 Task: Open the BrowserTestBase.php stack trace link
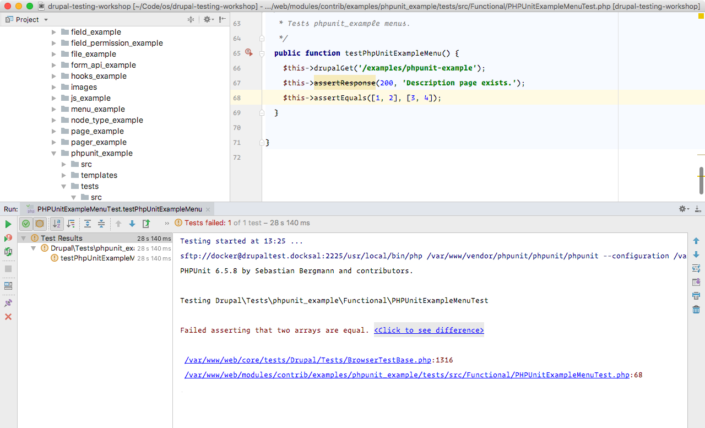pyautogui.click(x=308, y=360)
